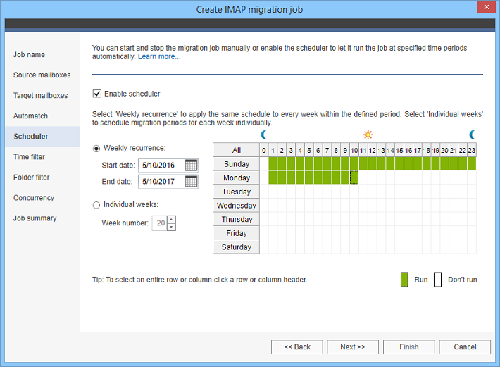Select the entire Tuesday row header
This screenshot has width=500, height=367.
click(237, 192)
